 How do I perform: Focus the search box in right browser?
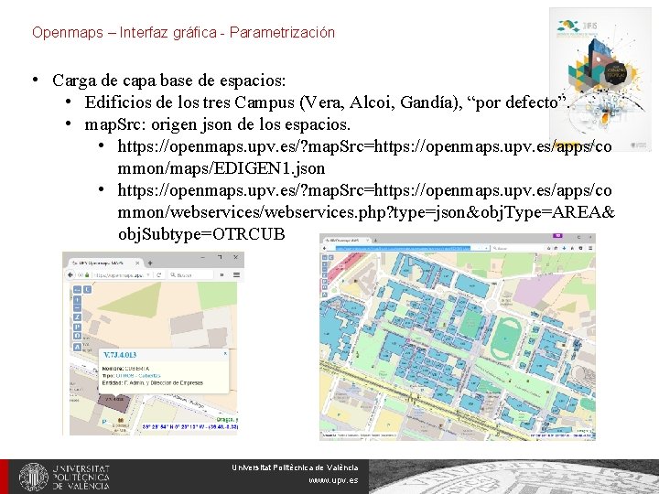(x=517, y=248)
